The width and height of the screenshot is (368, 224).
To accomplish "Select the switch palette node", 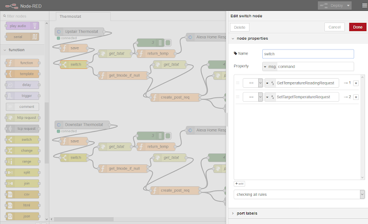I will 22,140.
